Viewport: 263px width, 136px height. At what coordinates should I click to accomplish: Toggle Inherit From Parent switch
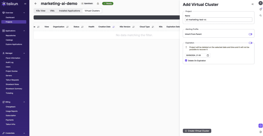click(250, 34)
